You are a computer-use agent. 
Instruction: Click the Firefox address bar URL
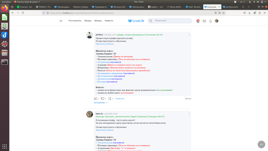coord(82,13)
